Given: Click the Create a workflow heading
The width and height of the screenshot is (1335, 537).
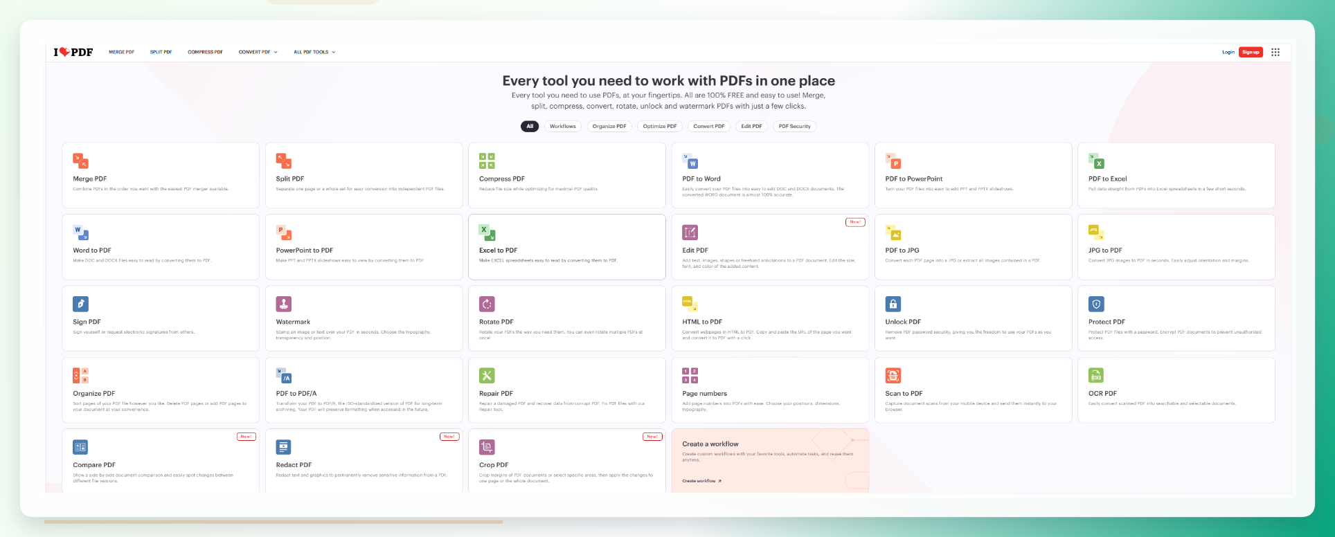Looking at the screenshot, I should pos(710,444).
